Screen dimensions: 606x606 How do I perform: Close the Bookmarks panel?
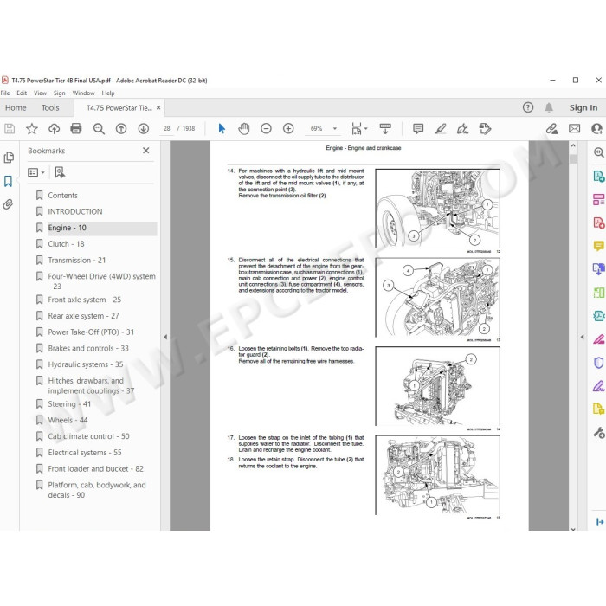pyautogui.click(x=145, y=151)
